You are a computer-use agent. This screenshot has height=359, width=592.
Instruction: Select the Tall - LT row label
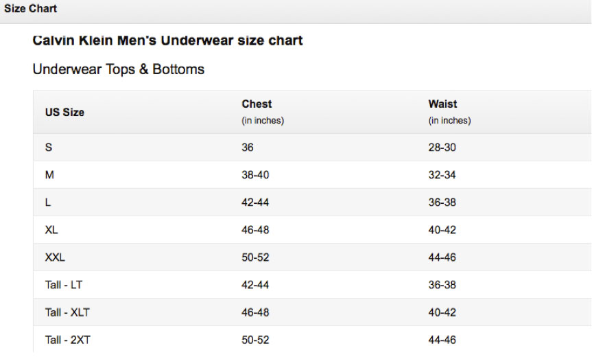click(63, 285)
